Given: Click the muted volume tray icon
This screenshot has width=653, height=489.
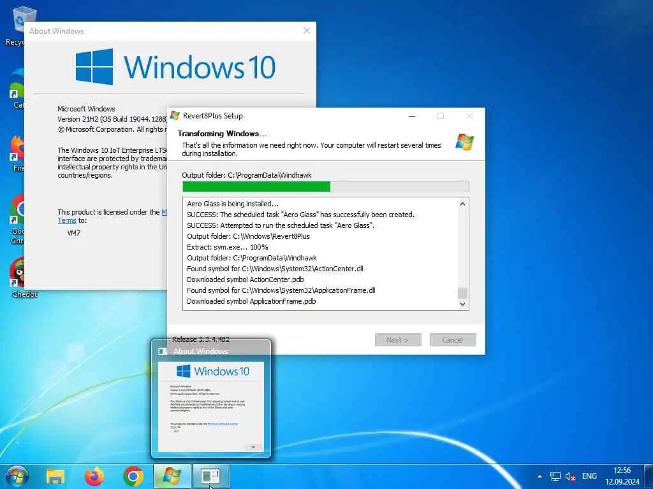Looking at the screenshot, I should click(570, 476).
